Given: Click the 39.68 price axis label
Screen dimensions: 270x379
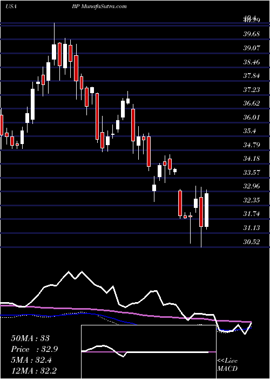Looking at the screenshot, I should click(x=252, y=34).
